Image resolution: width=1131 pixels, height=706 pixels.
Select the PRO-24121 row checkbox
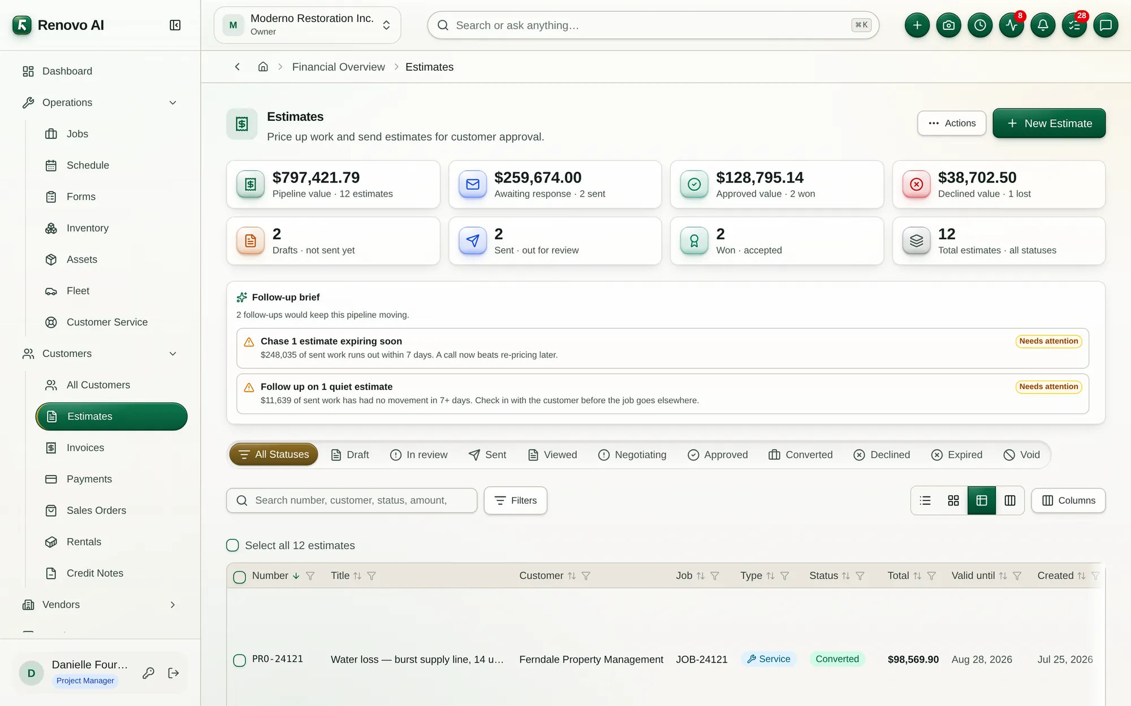[x=240, y=660]
